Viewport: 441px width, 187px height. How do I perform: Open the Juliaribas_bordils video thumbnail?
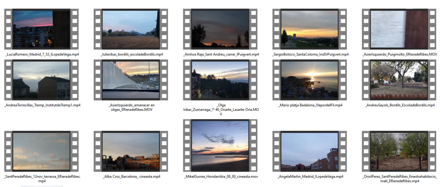coord(131,29)
